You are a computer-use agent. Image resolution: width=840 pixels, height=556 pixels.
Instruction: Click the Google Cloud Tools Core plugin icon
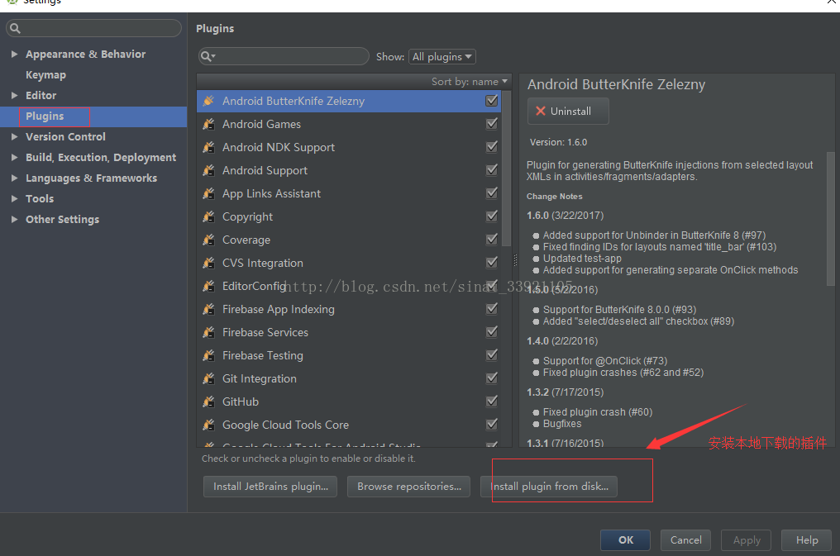(x=209, y=425)
